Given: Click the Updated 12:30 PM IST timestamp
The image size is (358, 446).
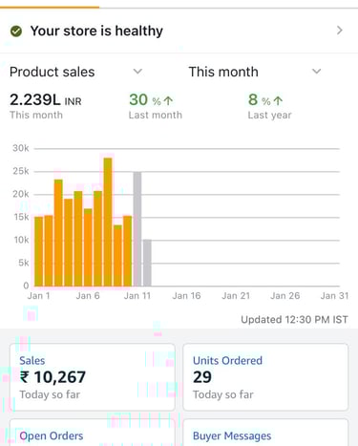Looking at the screenshot, I should tap(294, 320).
